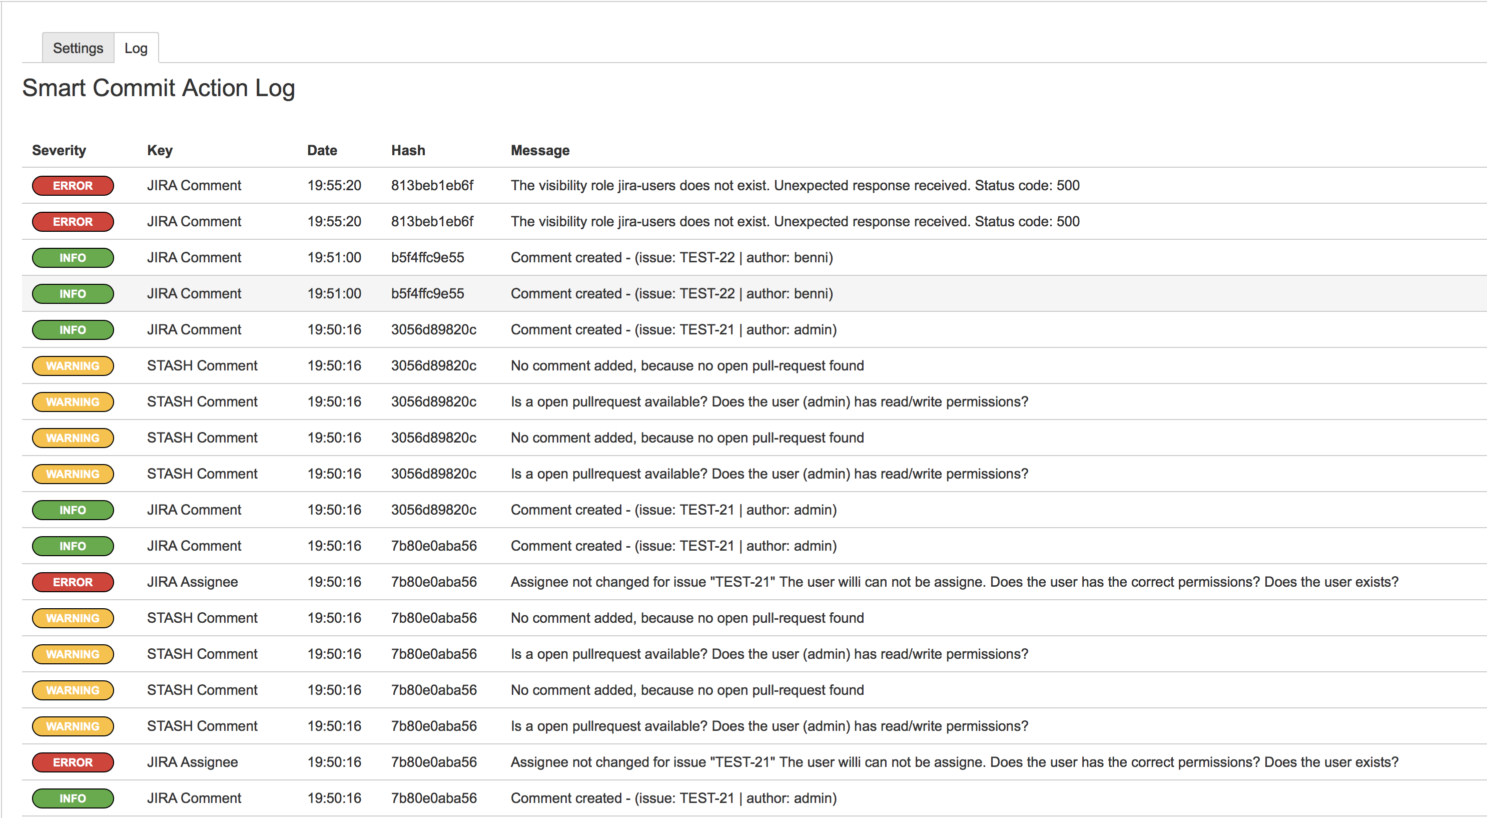Click the first Status code 500 message
The image size is (1487, 818).
click(795, 185)
